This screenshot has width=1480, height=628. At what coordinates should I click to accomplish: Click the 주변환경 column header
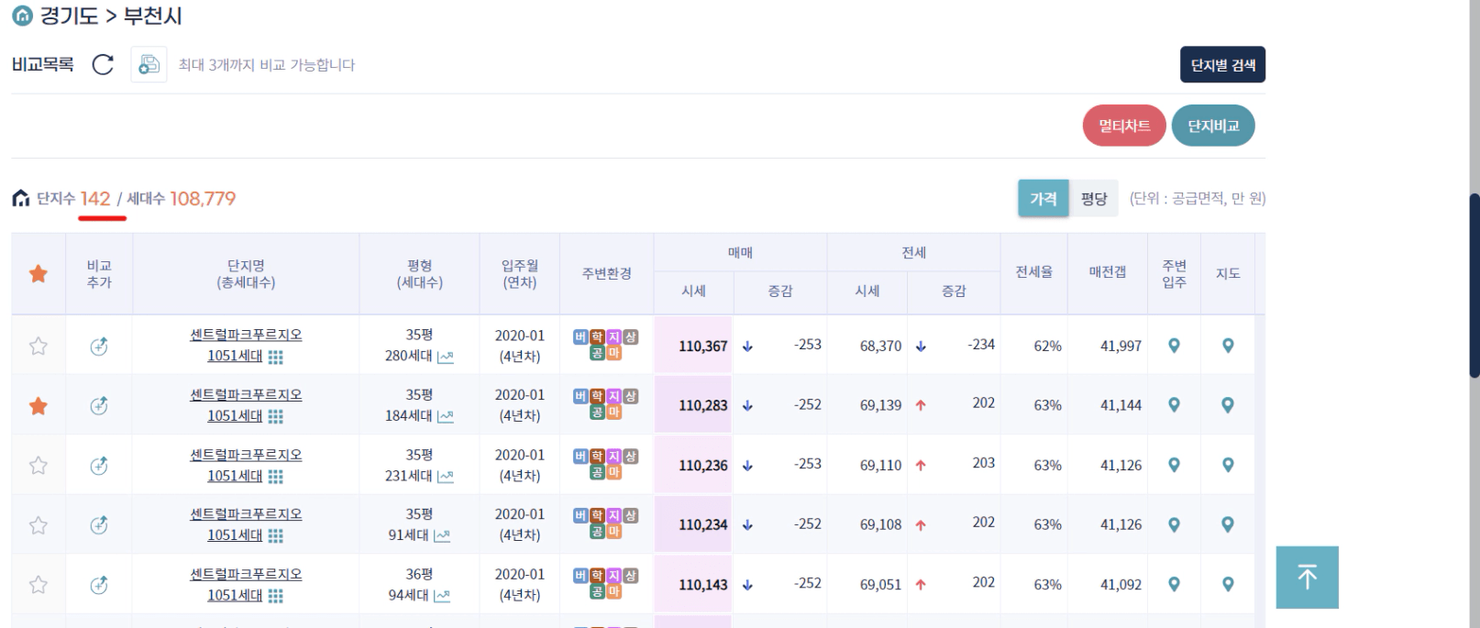[x=606, y=273]
